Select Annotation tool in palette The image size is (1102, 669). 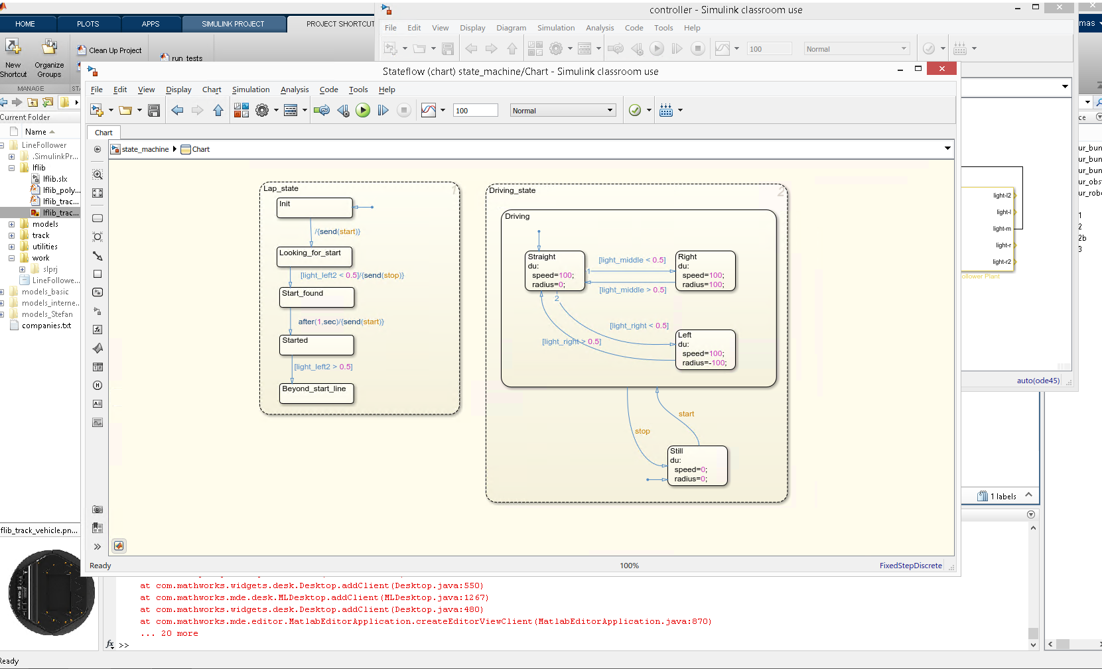coord(98,404)
